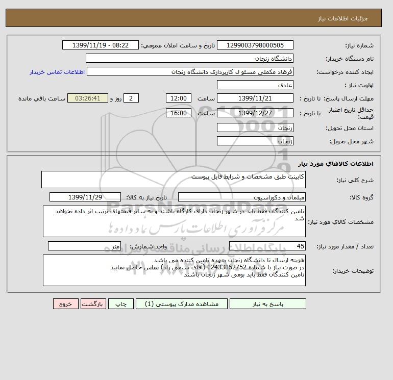Click label 'مشخصات کالاي مورد نیاز:'
The image size is (393, 380).
(x=340, y=222)
